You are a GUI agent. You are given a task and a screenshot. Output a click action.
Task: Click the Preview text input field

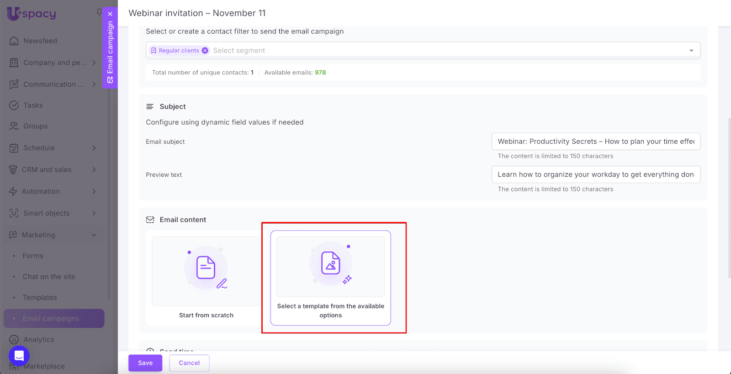tap(595, 174)
